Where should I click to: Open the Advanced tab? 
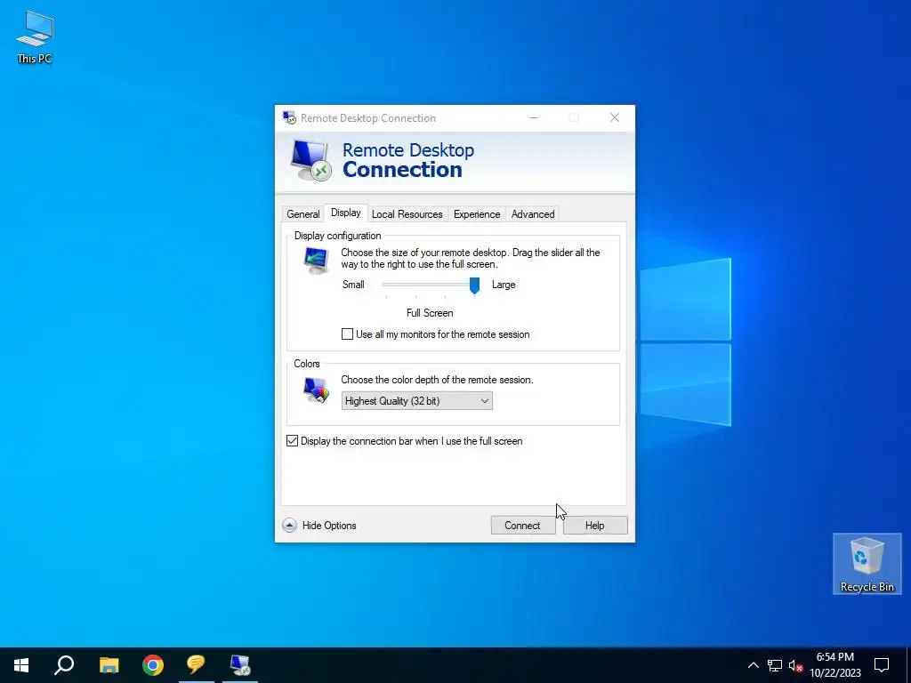pyautogui.click(x=533, y=214)
